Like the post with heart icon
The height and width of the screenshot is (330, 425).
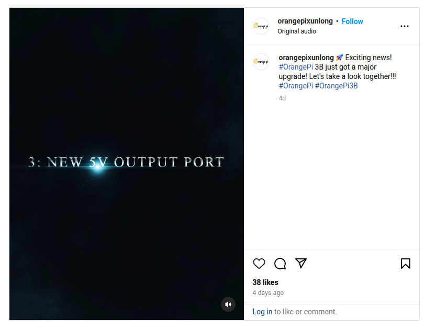259,264
